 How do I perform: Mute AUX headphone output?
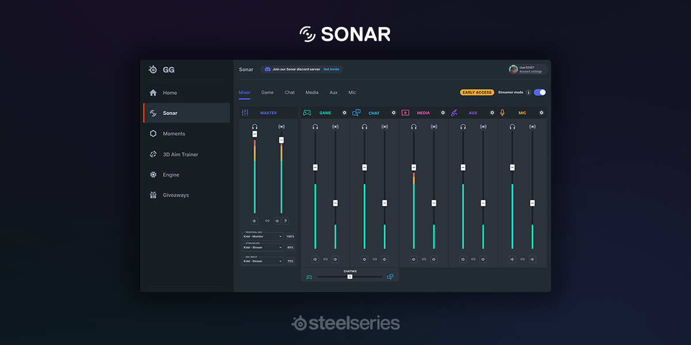click(x=463, y=259)
